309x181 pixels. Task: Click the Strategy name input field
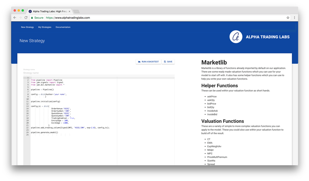tap(99, 73)
